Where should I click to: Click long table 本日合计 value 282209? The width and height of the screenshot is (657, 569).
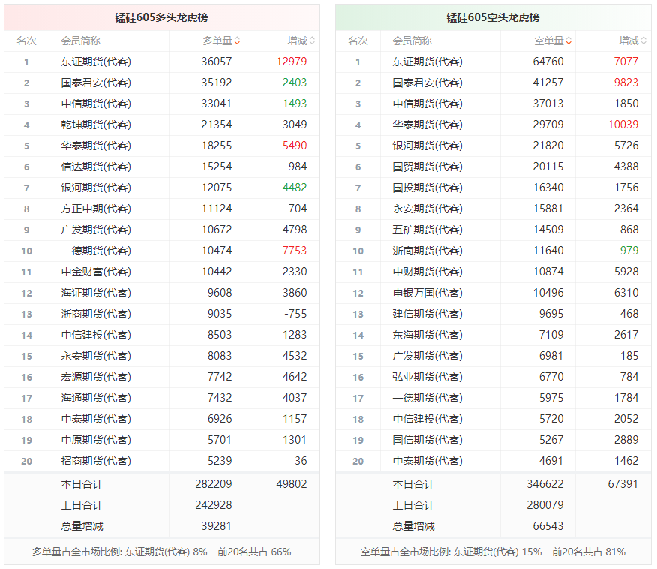coord(214,484)
